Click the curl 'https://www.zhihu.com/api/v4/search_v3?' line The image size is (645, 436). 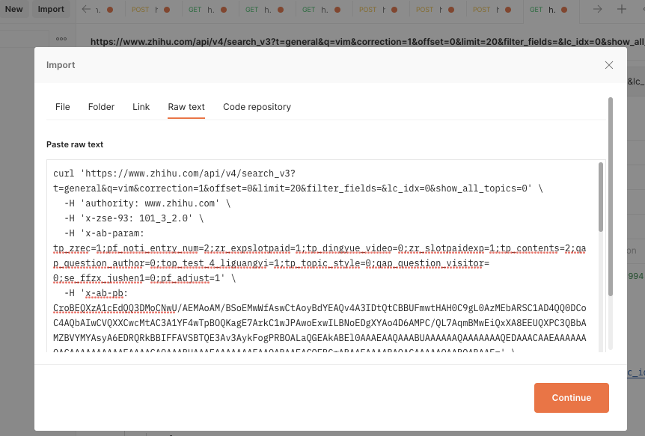174,174
